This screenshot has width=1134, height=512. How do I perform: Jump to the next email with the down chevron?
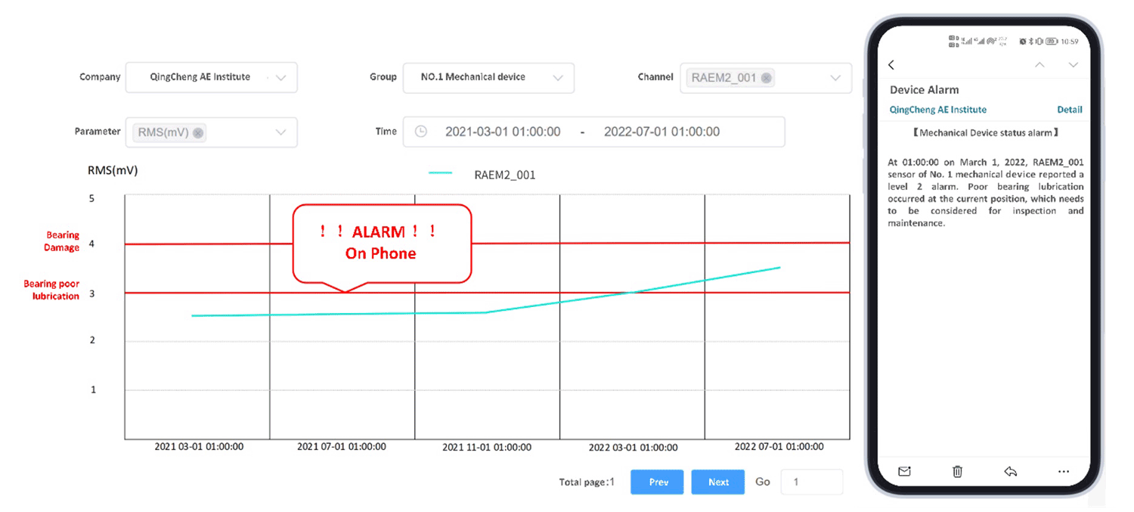click(1073, 65)
